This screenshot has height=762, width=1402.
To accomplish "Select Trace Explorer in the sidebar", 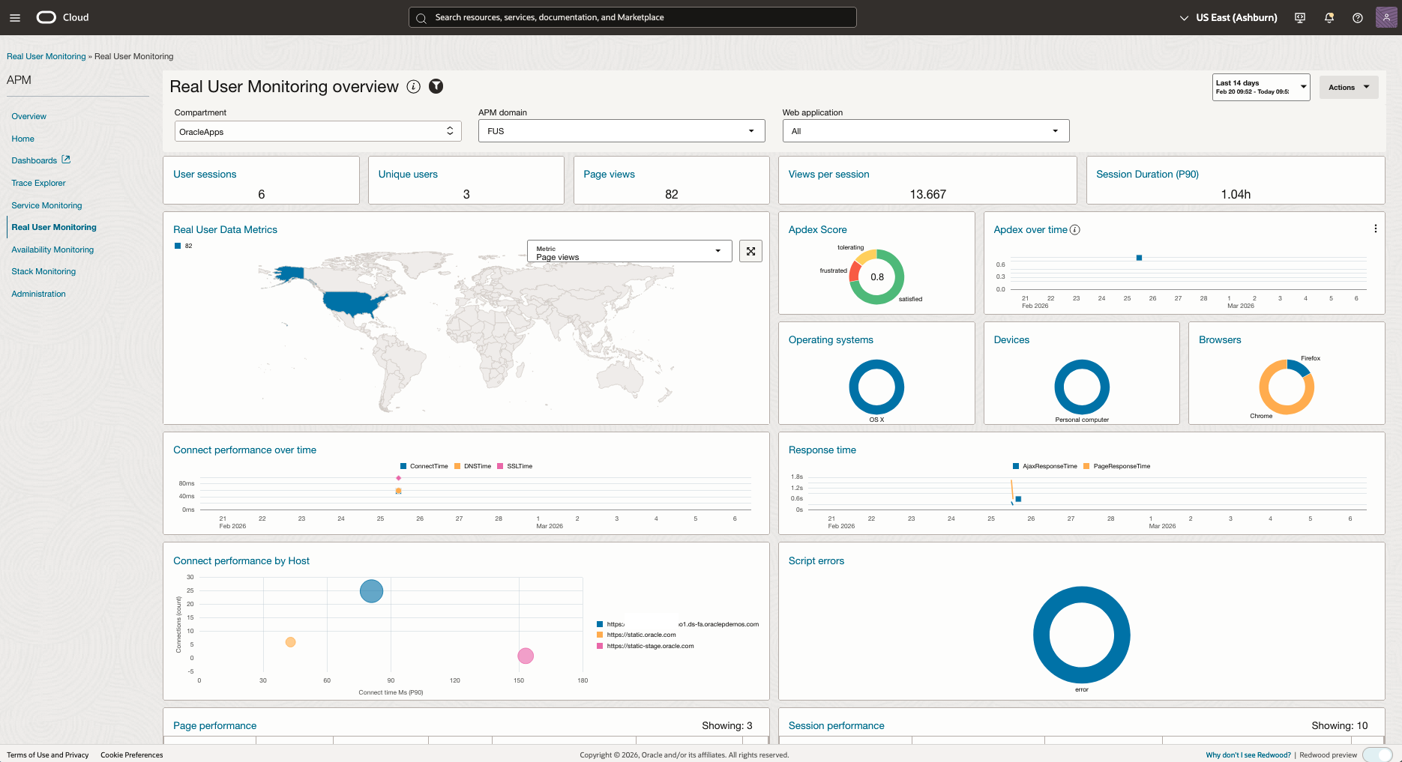I will tap(37, 183).
